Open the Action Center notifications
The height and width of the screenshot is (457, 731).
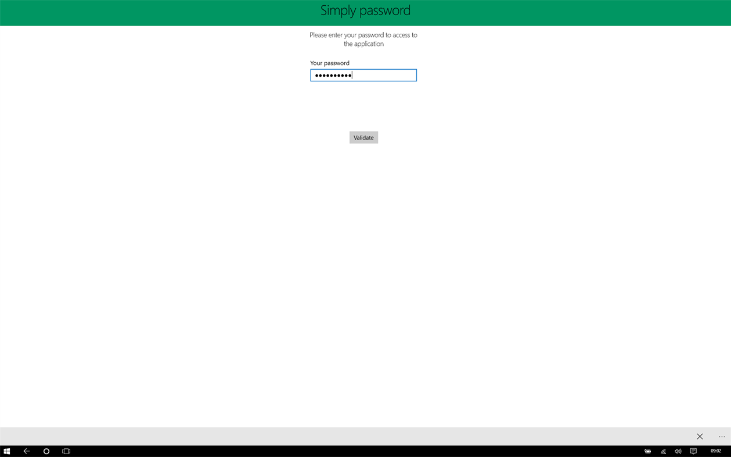click(x=693, y=451)
